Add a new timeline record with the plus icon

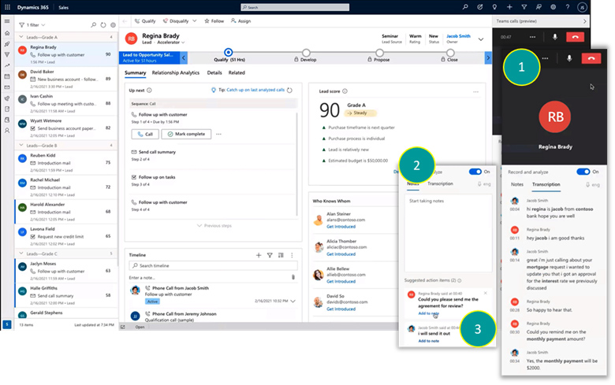point(259,255)
